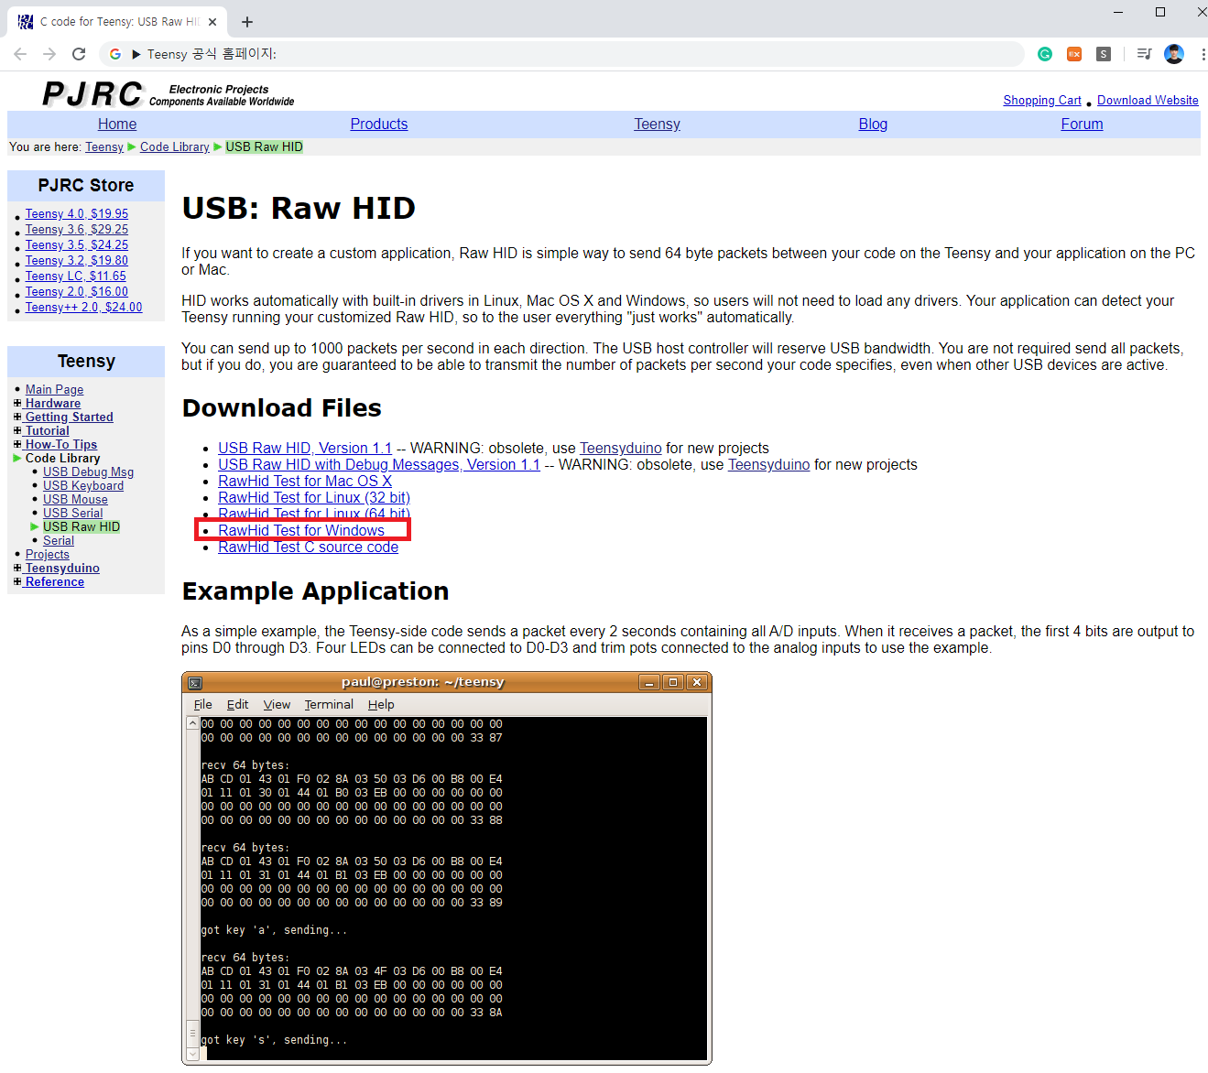Open Teensy 3.5, $24.25 store link
Screen dimensions: 1208x1073
[77, 244]
